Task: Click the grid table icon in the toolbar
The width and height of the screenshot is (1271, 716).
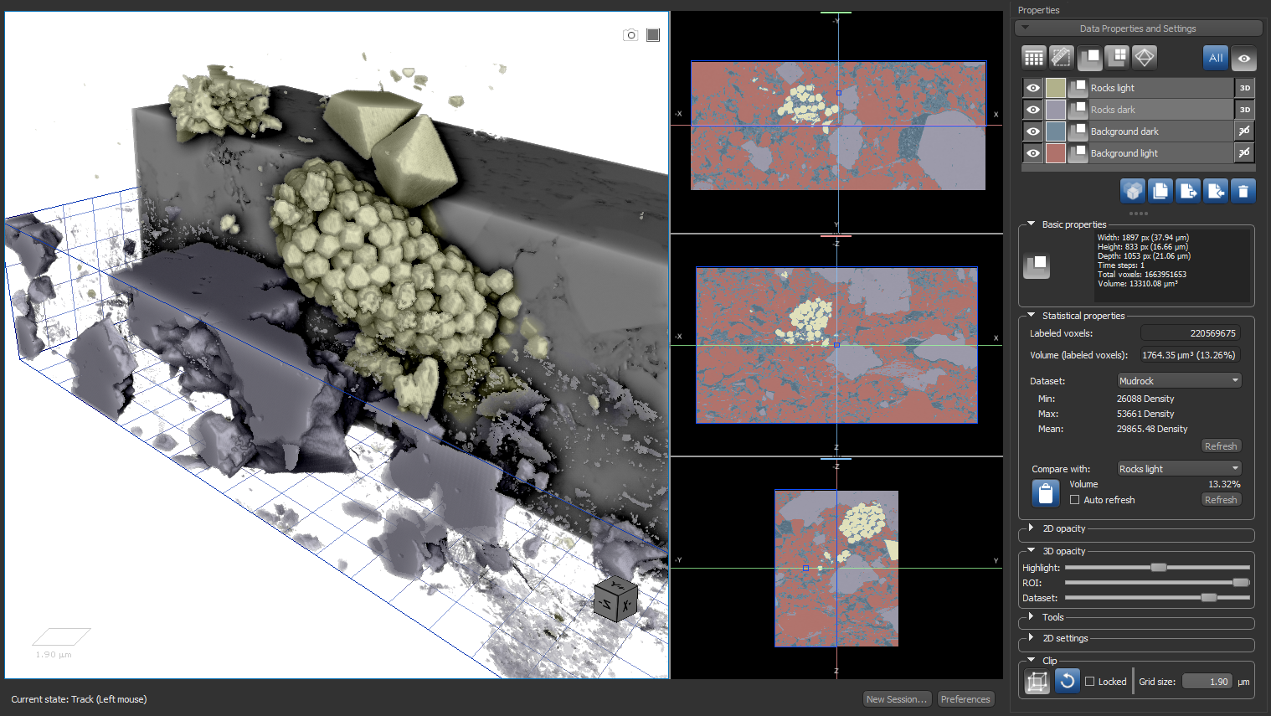Action: click(1034, 57)
